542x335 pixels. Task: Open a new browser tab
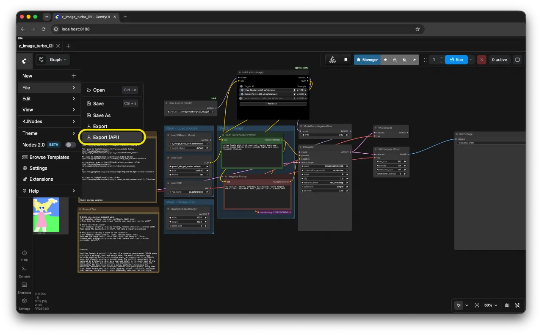point(124,17)
